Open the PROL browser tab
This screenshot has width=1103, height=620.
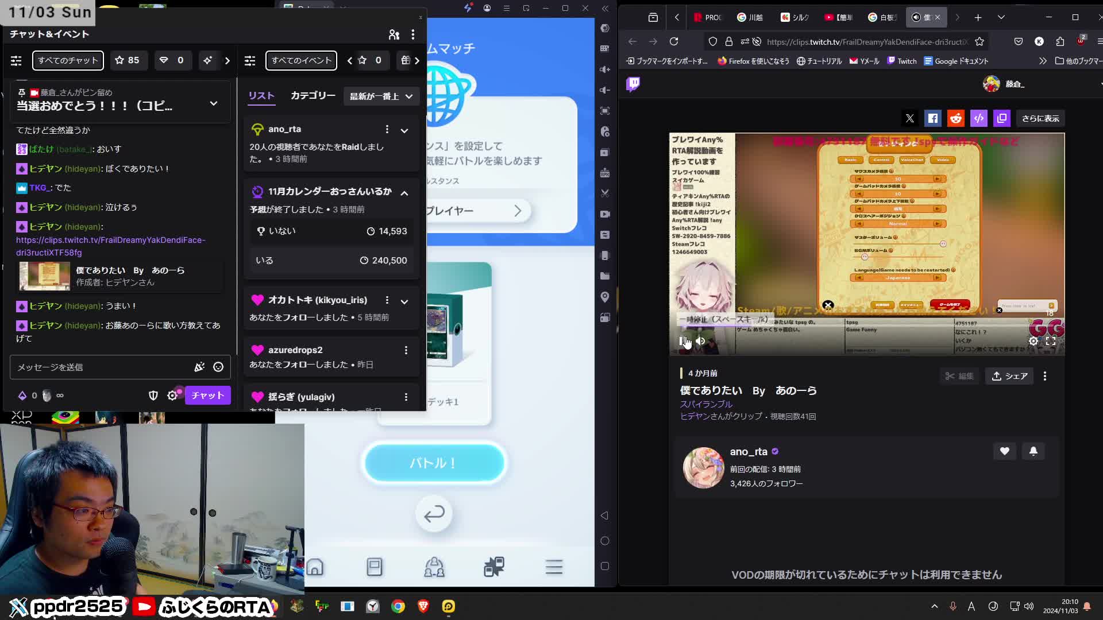(x=708, y=17)
